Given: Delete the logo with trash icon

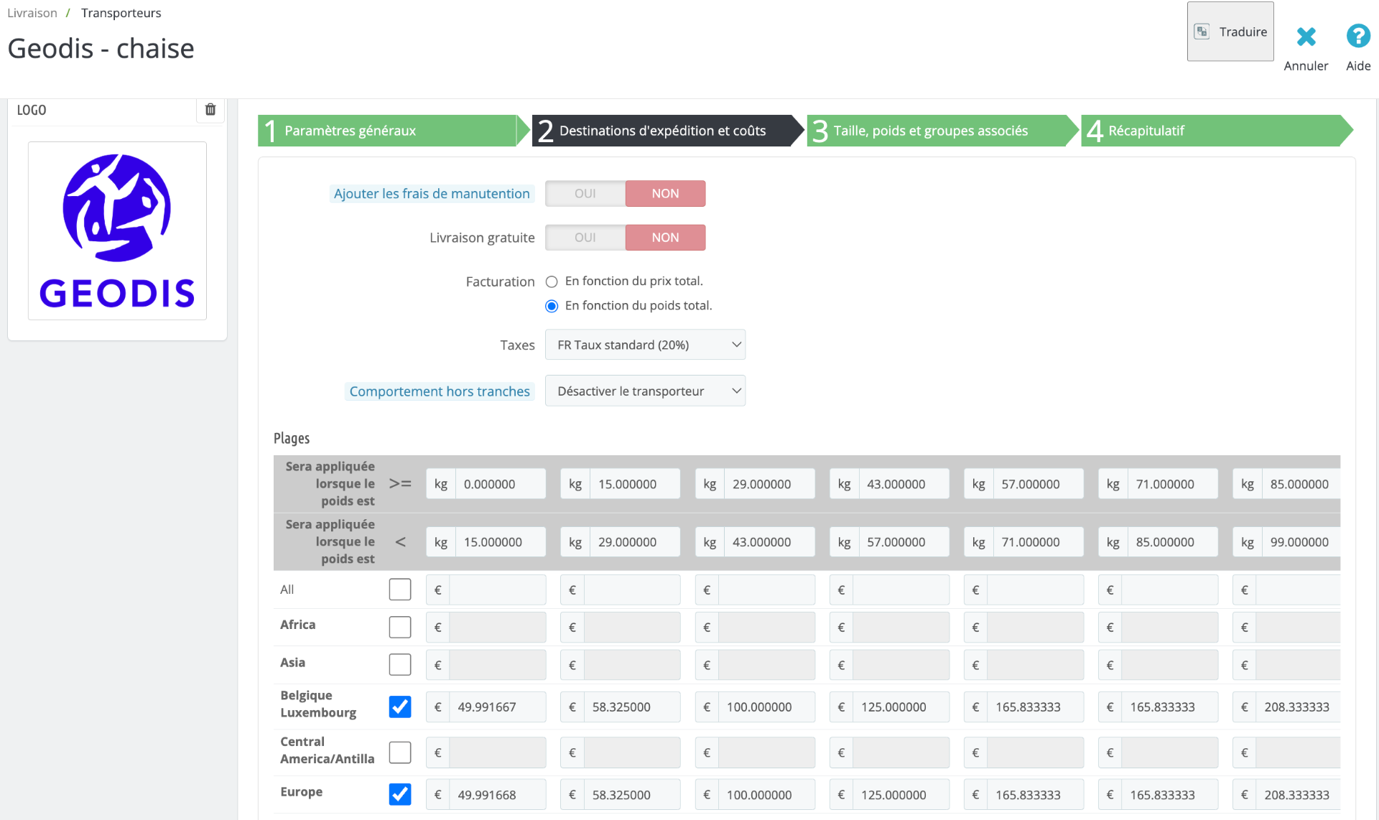Looking at the screenshot, I should 210,109.
